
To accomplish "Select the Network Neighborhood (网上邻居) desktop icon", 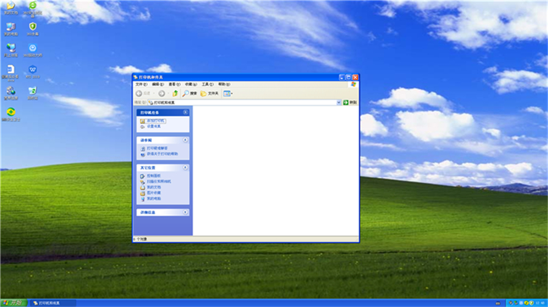I will [11, 50].
